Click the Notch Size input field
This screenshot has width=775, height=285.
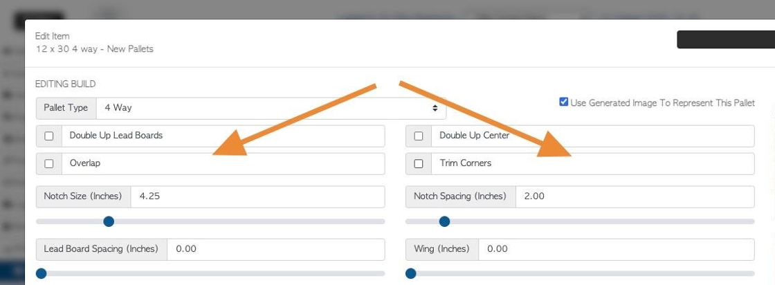257,196
